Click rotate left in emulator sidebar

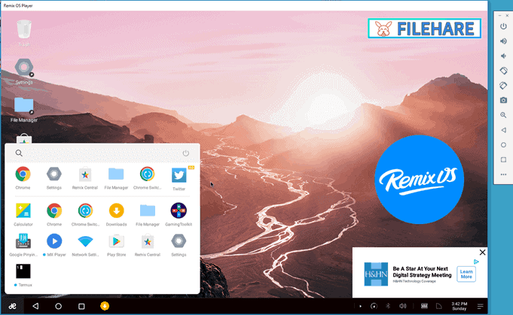[x=503, y=71]
